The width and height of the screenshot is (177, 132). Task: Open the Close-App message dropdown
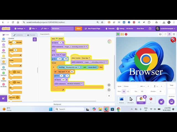86,58
